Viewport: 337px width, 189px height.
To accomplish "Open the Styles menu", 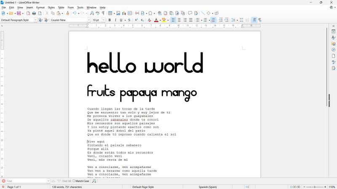I will pyautogui.click(x=51, y=8).
